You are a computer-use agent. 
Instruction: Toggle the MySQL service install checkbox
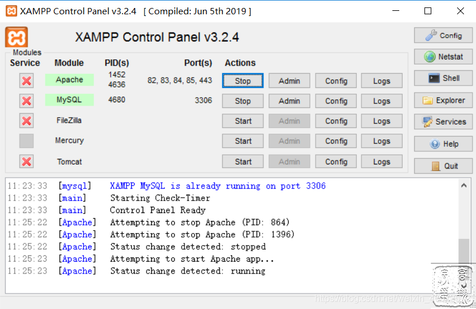tap(26, 101)
